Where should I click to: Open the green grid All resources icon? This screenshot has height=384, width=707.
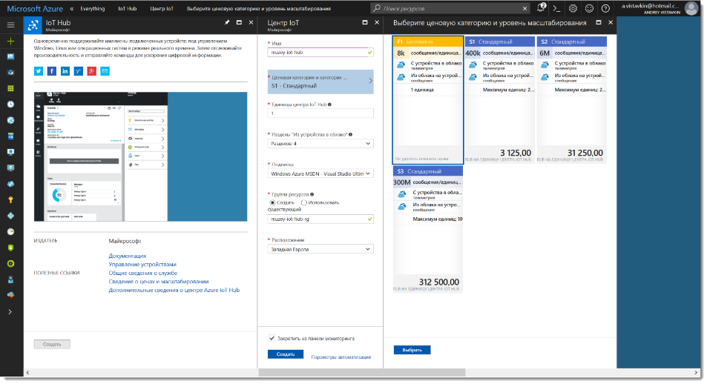(x=11, y=88)
